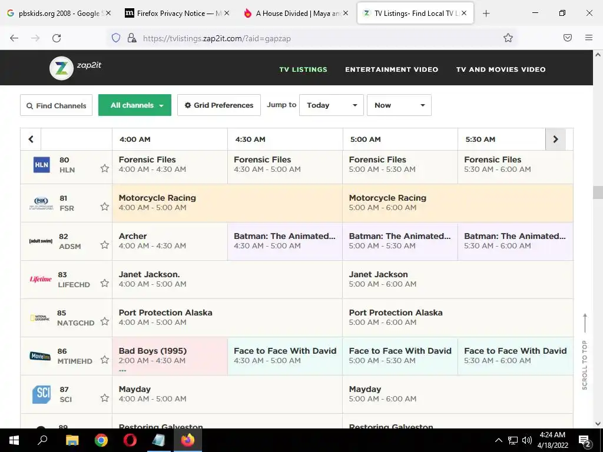
Task: Favorite channel 87 SCI with star
Action: (105, 398)
